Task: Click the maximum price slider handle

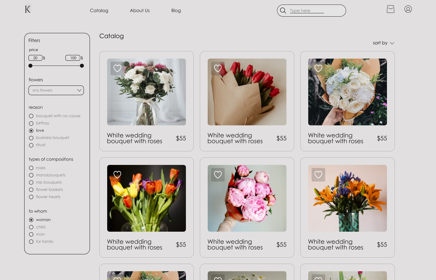Action: pos(82,66)
